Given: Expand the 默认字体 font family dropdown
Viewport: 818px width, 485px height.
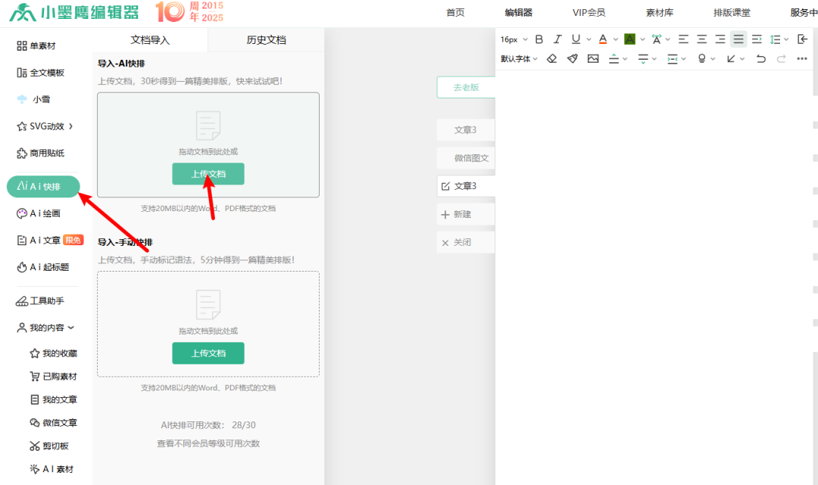Looking at the screenshot, I should (519, 59).
